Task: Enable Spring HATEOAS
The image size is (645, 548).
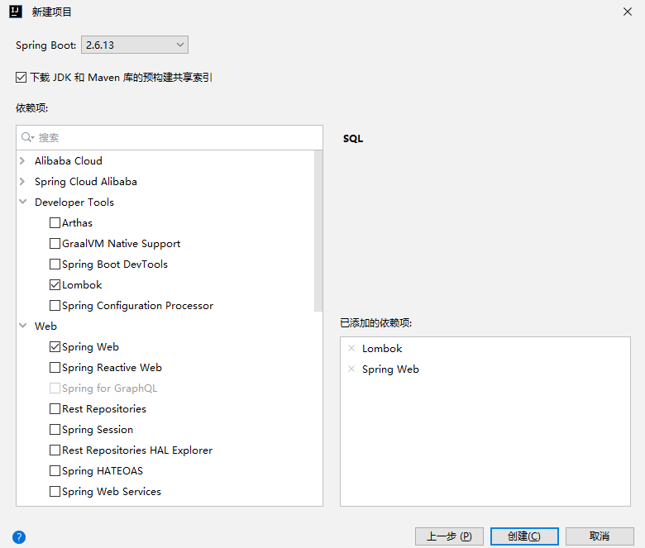Action: 55,470
